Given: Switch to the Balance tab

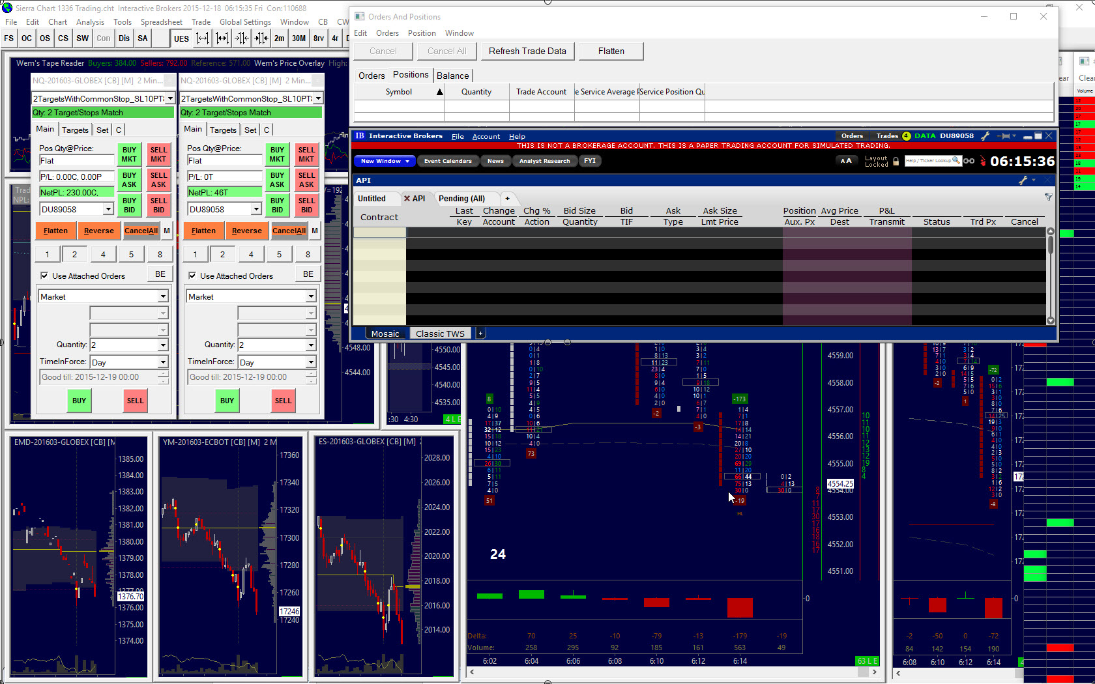Looking at the screenshot, I should 452,76.
